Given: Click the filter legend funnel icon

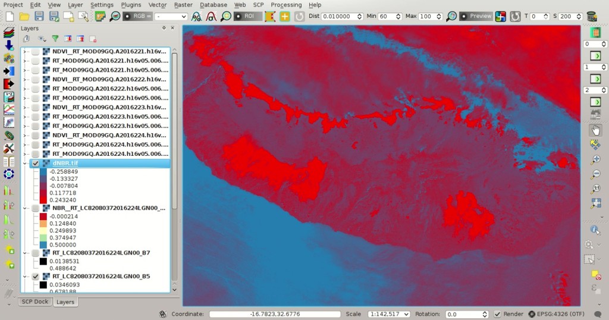Looking at the screenshot, I should [55, 39].
